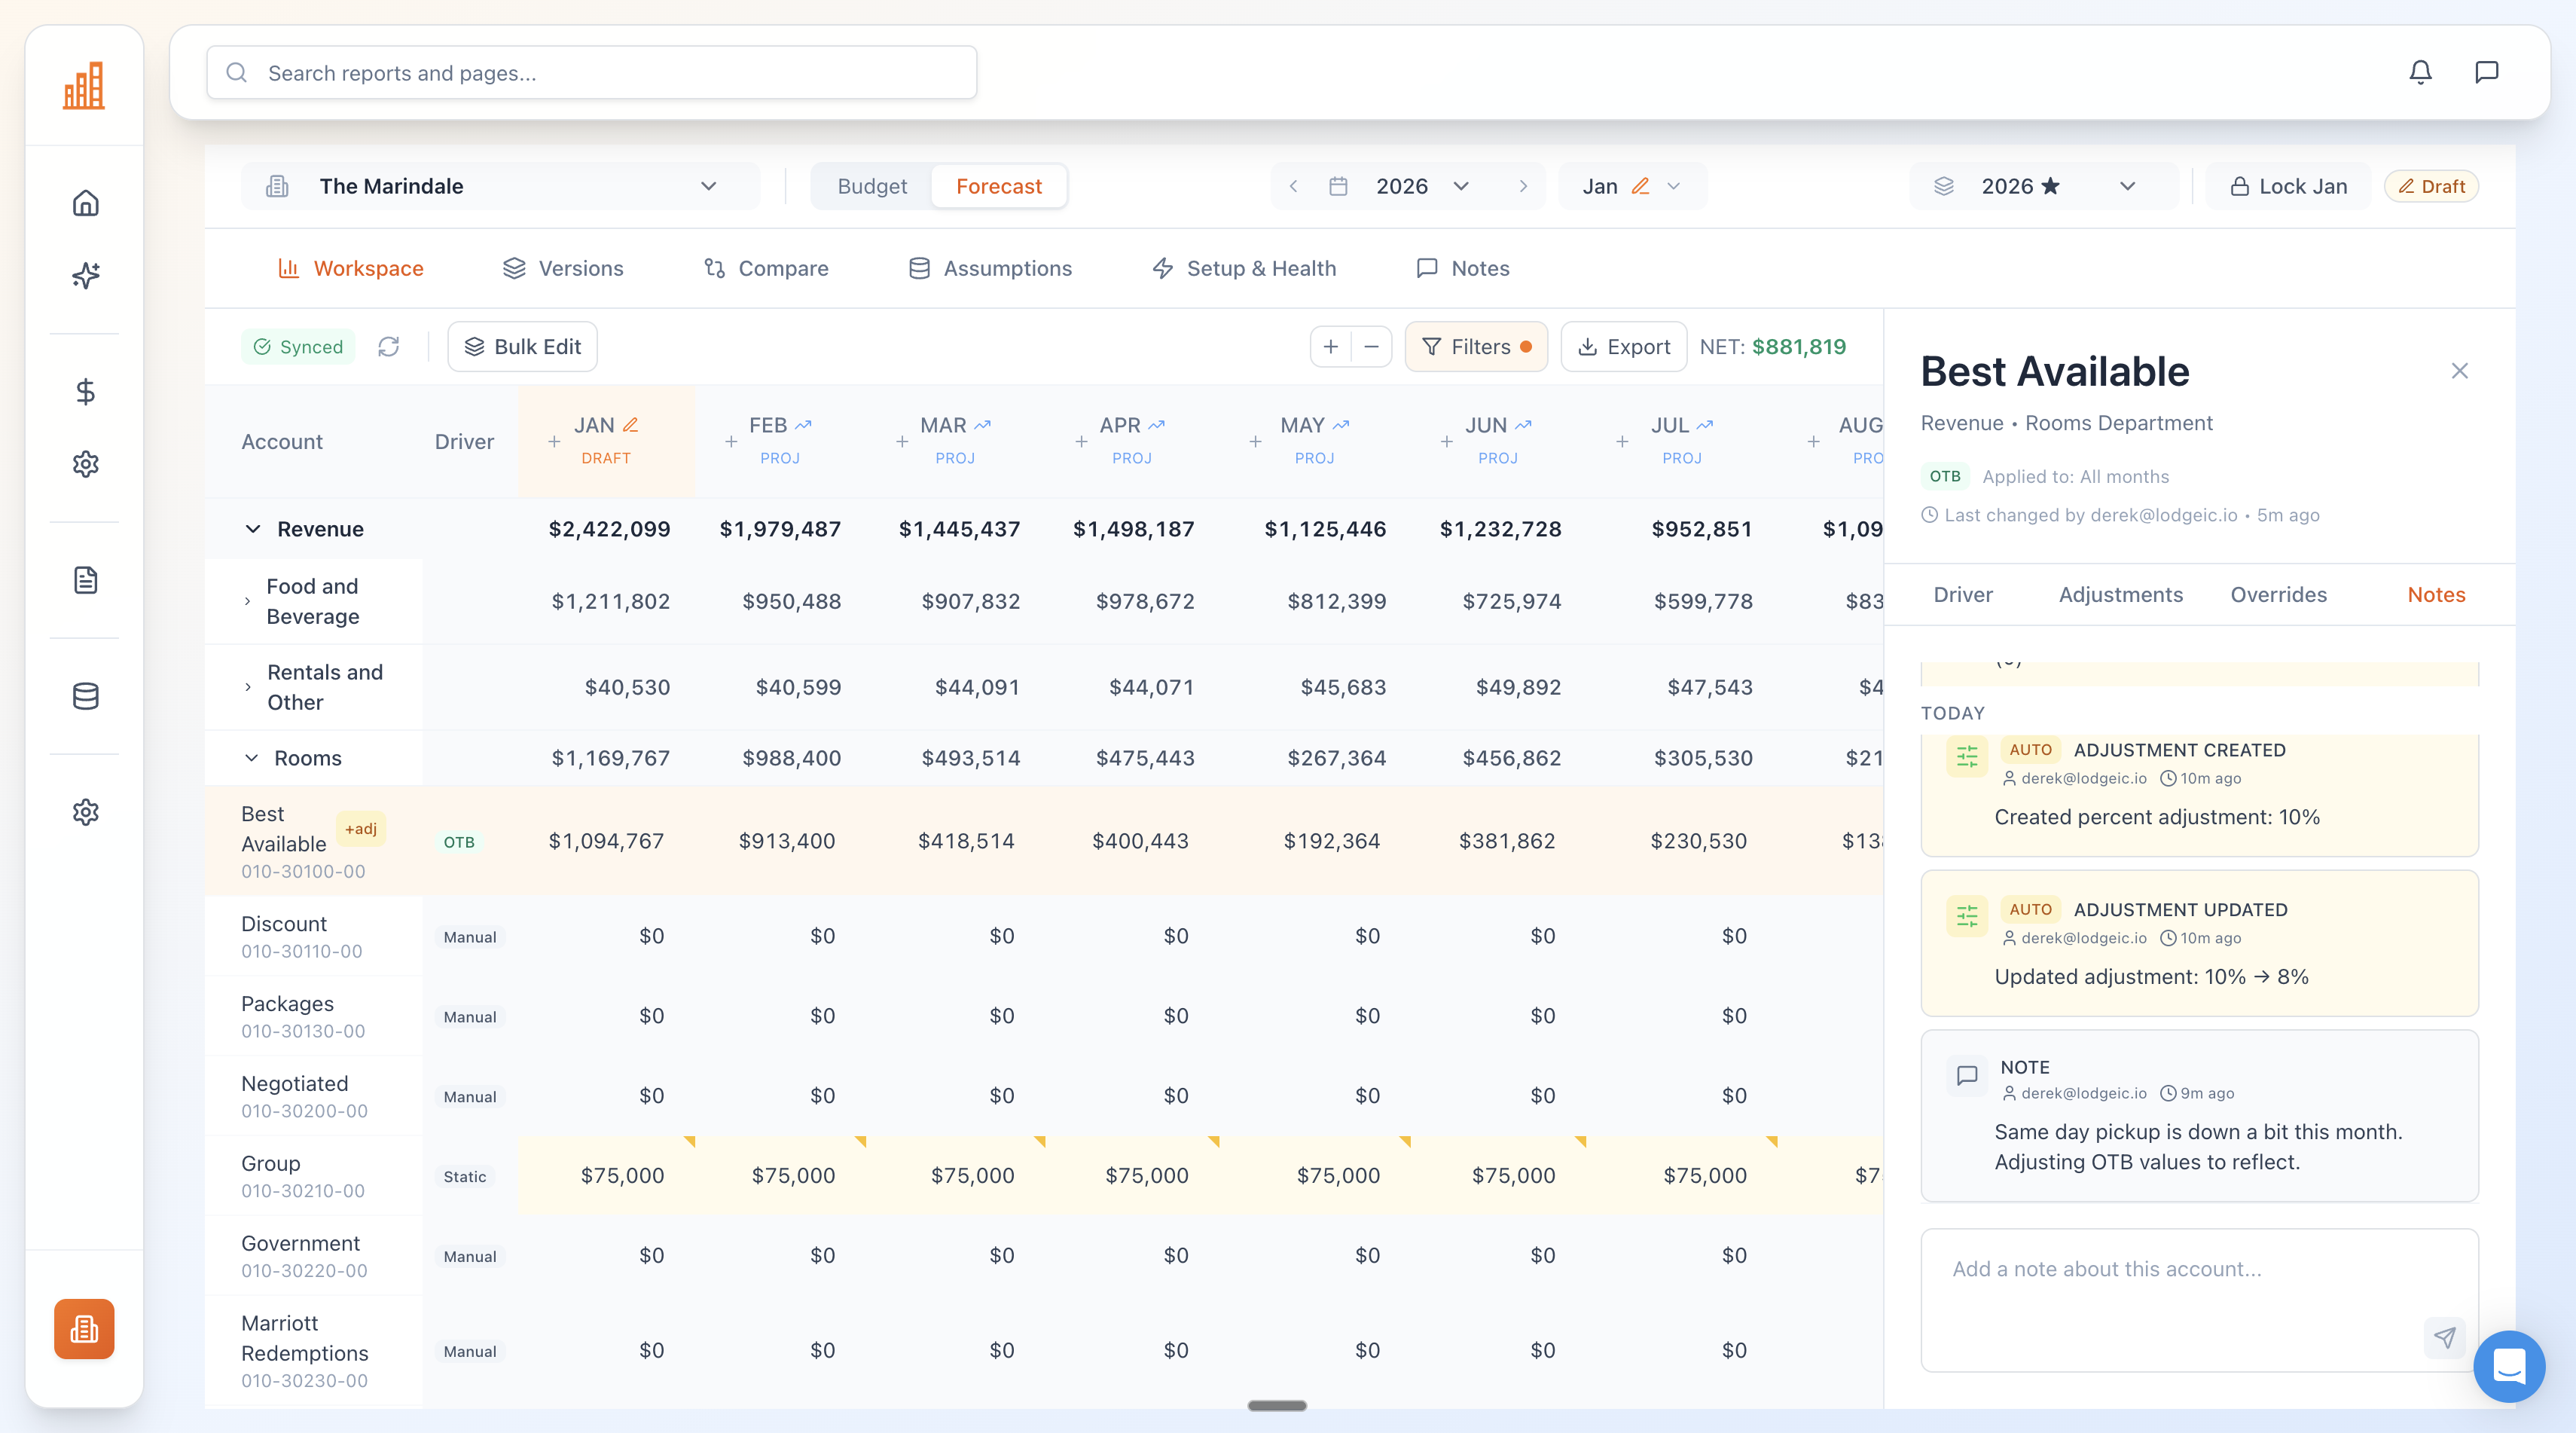Viewport: 2576px width, 1433px height.
Task: Select Group January cell $75,000
Action: (606, 1175)
